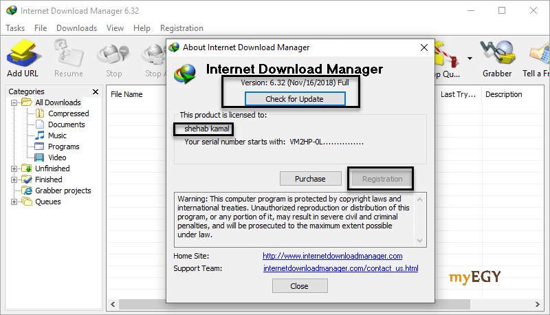The image size is (550, 315).
Task: Select the Music category label
Action: click(x=57, y=135)
